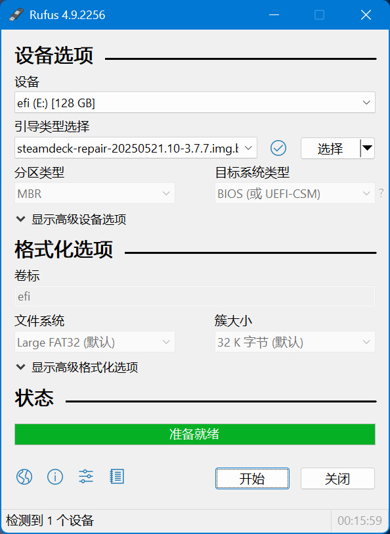Open the 设备 device dropdown
The height and width of the screenshot is (534, 390).
[195, 102]
